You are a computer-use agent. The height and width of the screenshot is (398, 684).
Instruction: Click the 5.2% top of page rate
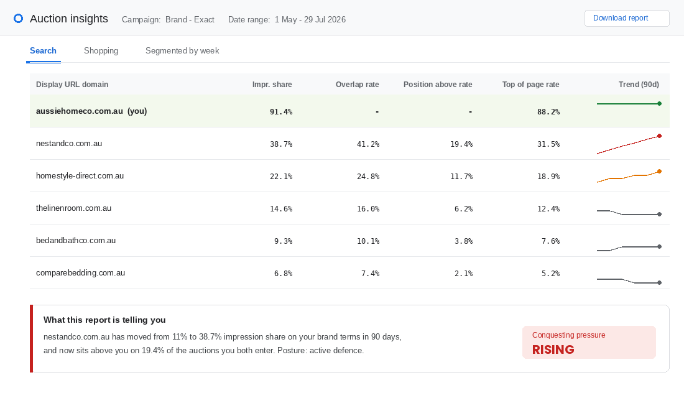point(550,273)
